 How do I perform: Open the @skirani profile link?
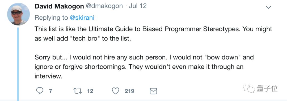coord(82,18)
